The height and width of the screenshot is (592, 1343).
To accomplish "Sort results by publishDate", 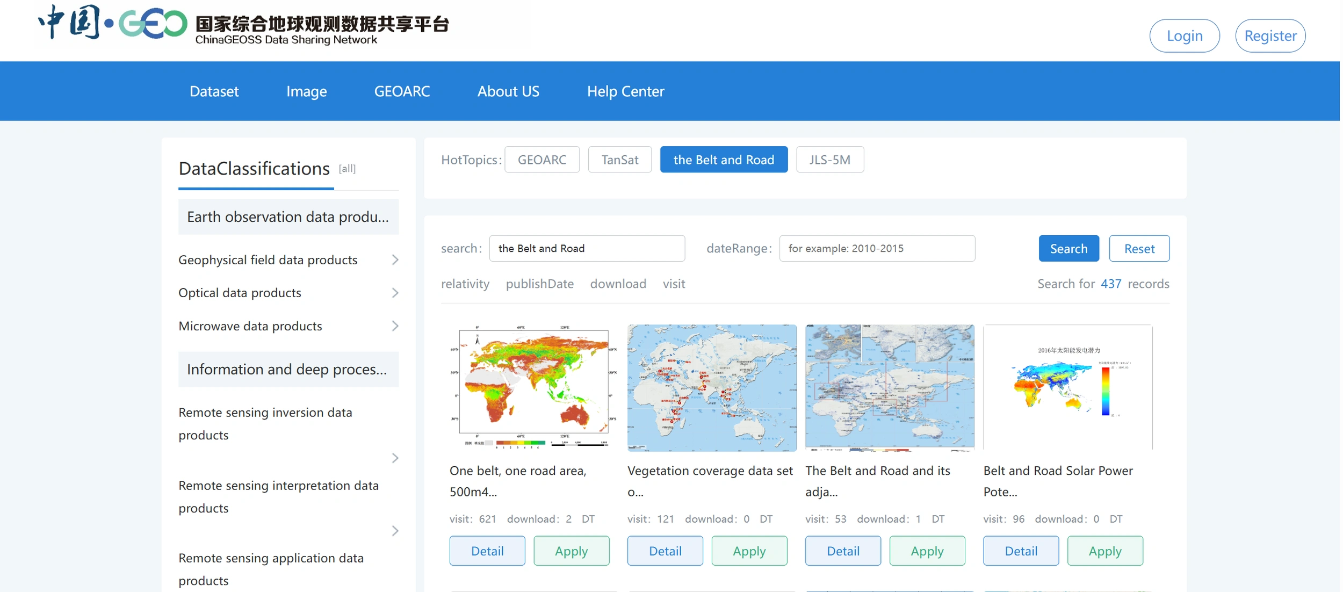I will 539,284.
